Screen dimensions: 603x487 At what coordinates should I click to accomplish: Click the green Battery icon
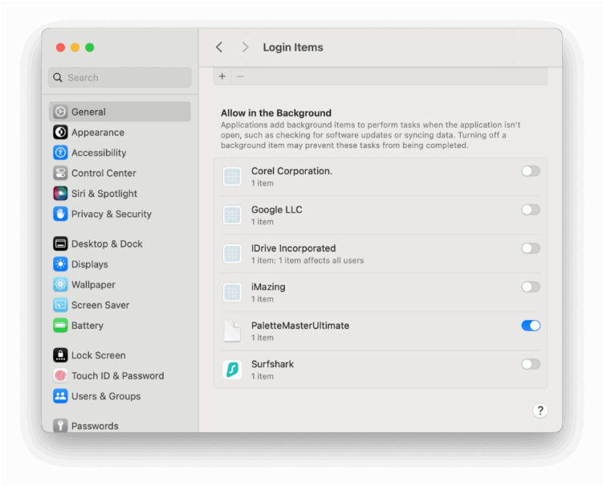(60, 325)
